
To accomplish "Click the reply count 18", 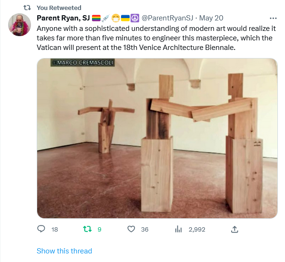I will 54,229.
